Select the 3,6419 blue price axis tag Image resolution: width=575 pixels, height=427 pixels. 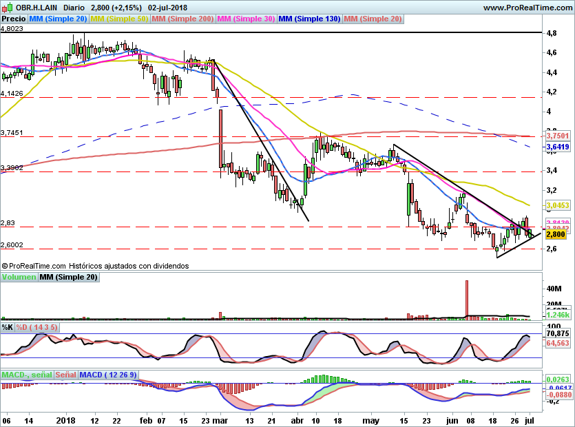556,147
